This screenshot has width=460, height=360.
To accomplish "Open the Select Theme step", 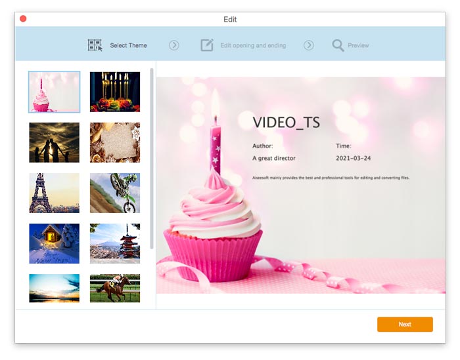I will click(128, 46).
